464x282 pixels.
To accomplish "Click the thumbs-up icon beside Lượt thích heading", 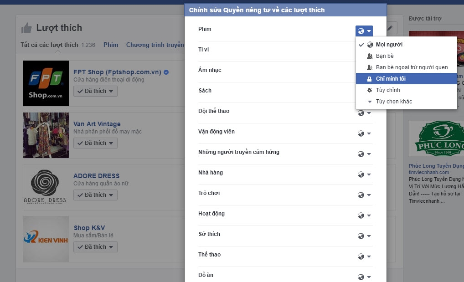I will pyautogui.click(x=26, y=27).
